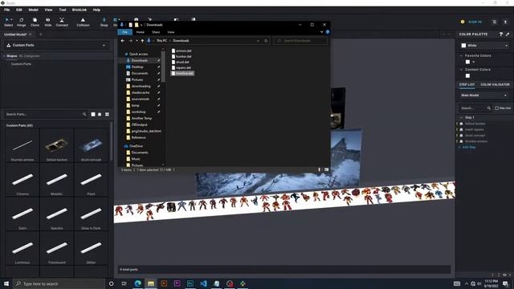Switch to details view in File Explorer status bar
514x289 pixels.
320,169
